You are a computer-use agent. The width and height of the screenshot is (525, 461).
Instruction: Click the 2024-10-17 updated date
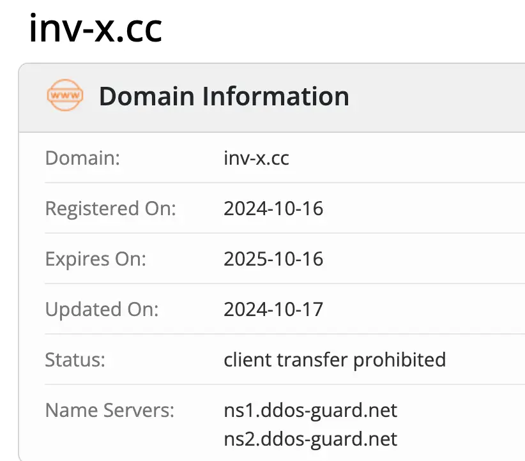(273, 309)
